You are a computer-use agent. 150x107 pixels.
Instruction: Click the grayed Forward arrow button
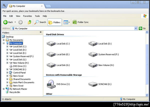point(20,22)
